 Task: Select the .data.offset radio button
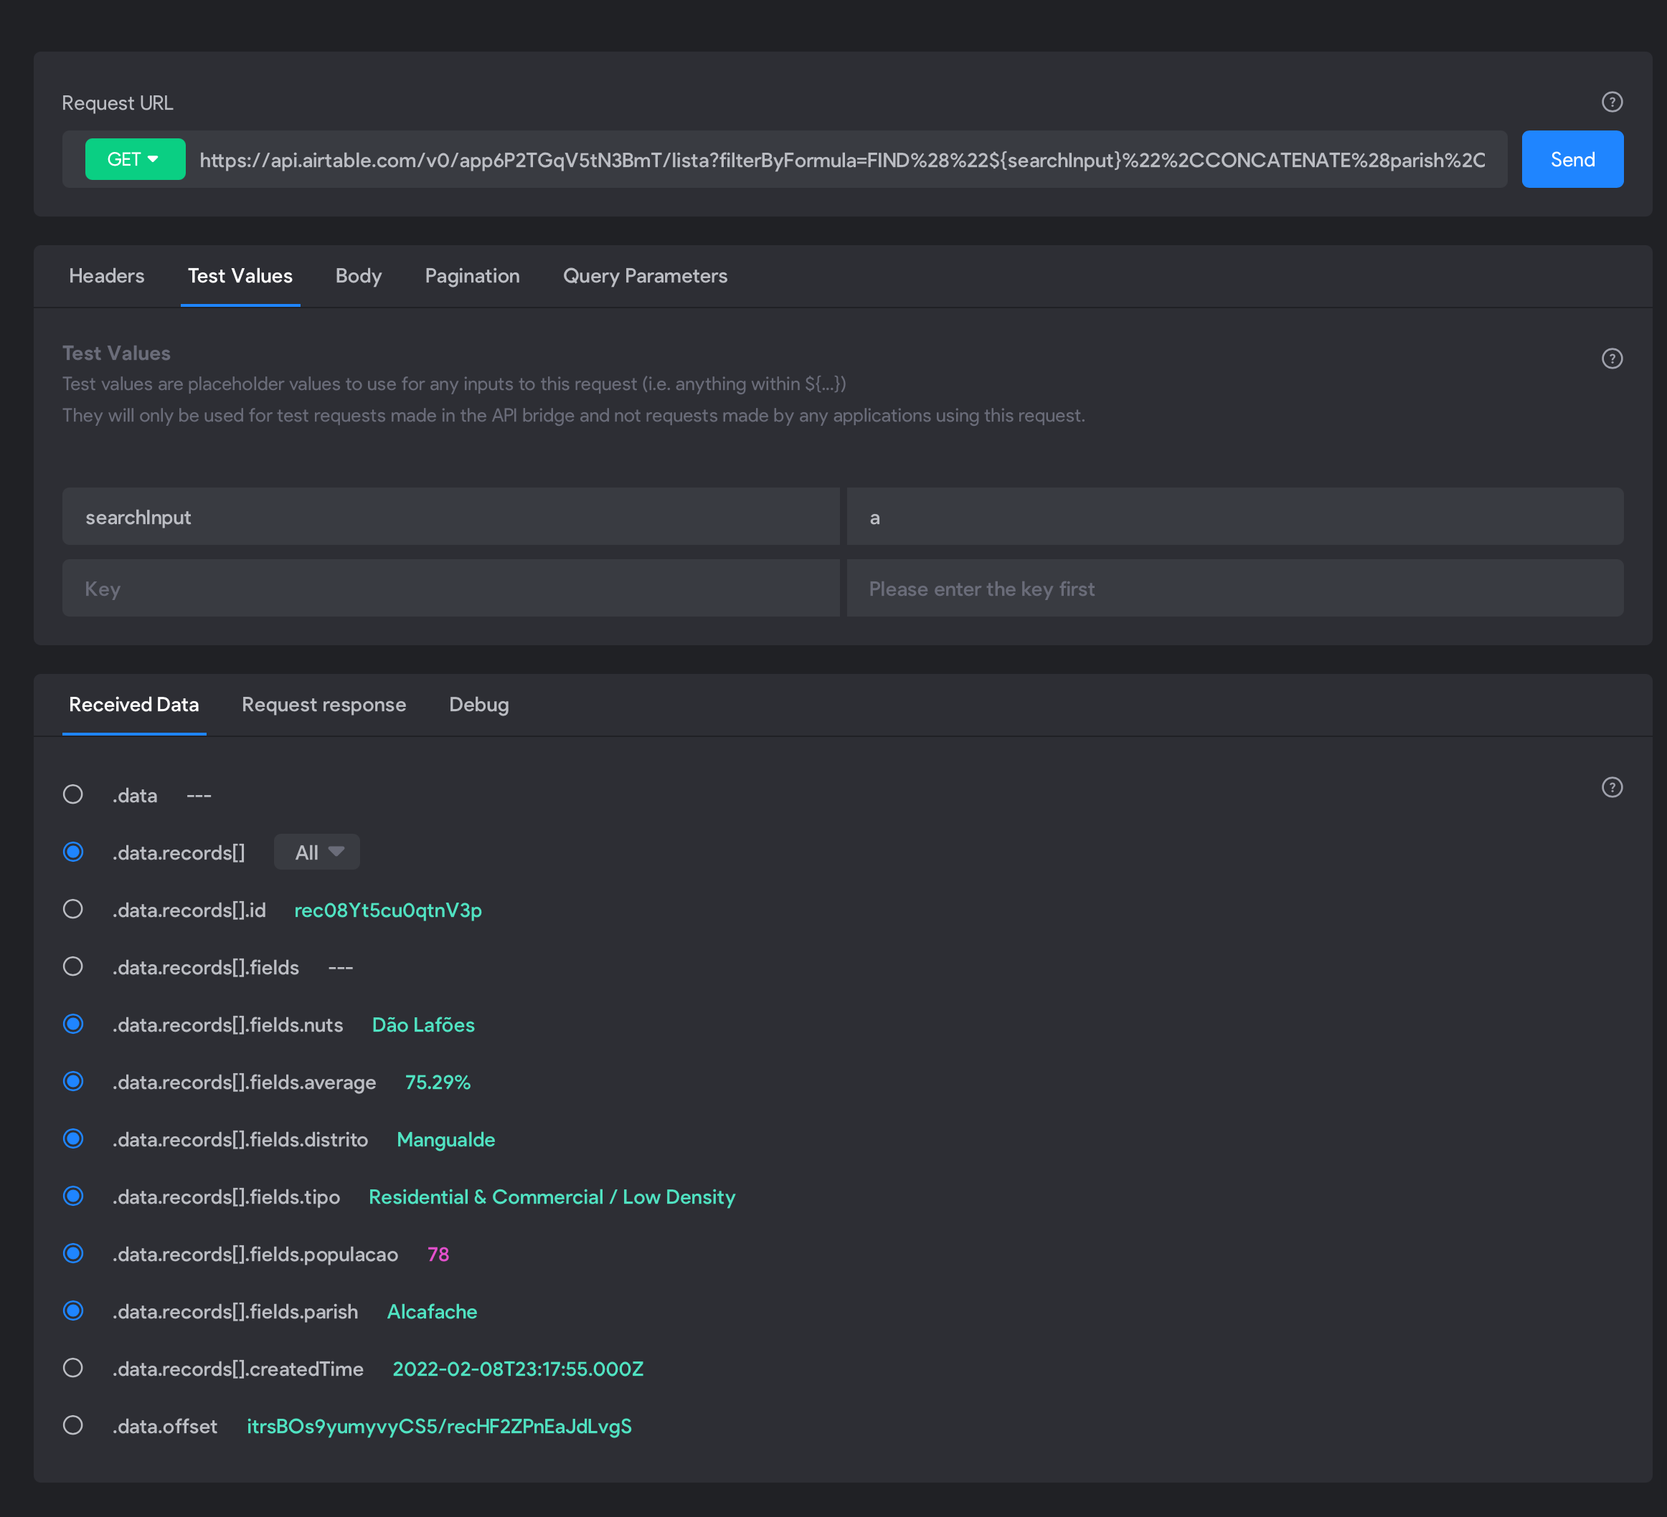[x=72, y=1426]
